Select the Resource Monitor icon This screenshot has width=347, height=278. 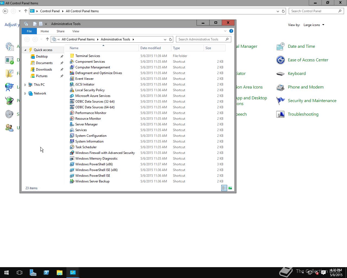[72, 119]
